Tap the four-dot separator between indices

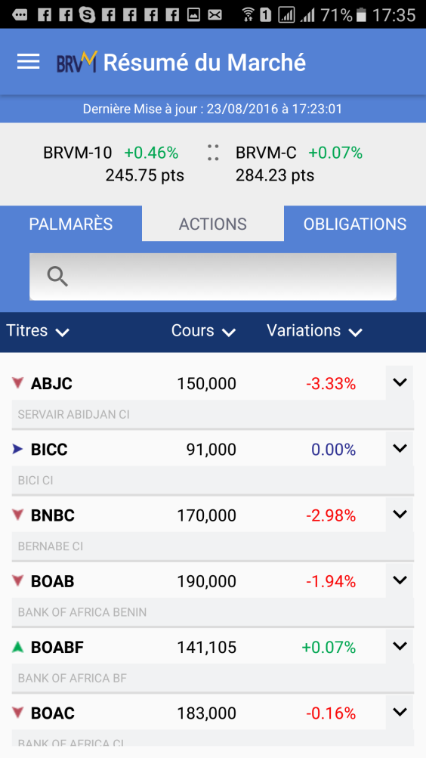click(x=213, y=153)
